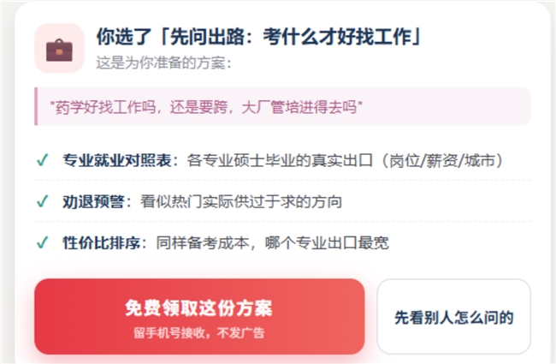Select the 性价比排序 bold label
Viewport: 556px width, 364px height.
[x=102, y=243]
